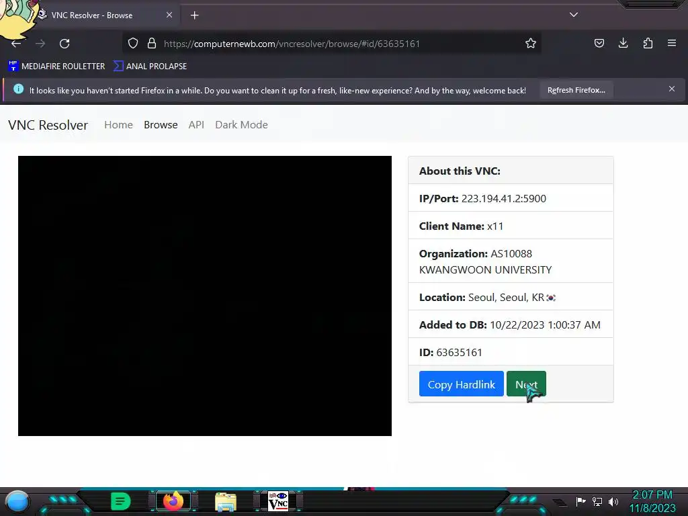Screen dimensions: 688x516
Task: Click the Action Center flag tray icon
Action: pos(581,501)
